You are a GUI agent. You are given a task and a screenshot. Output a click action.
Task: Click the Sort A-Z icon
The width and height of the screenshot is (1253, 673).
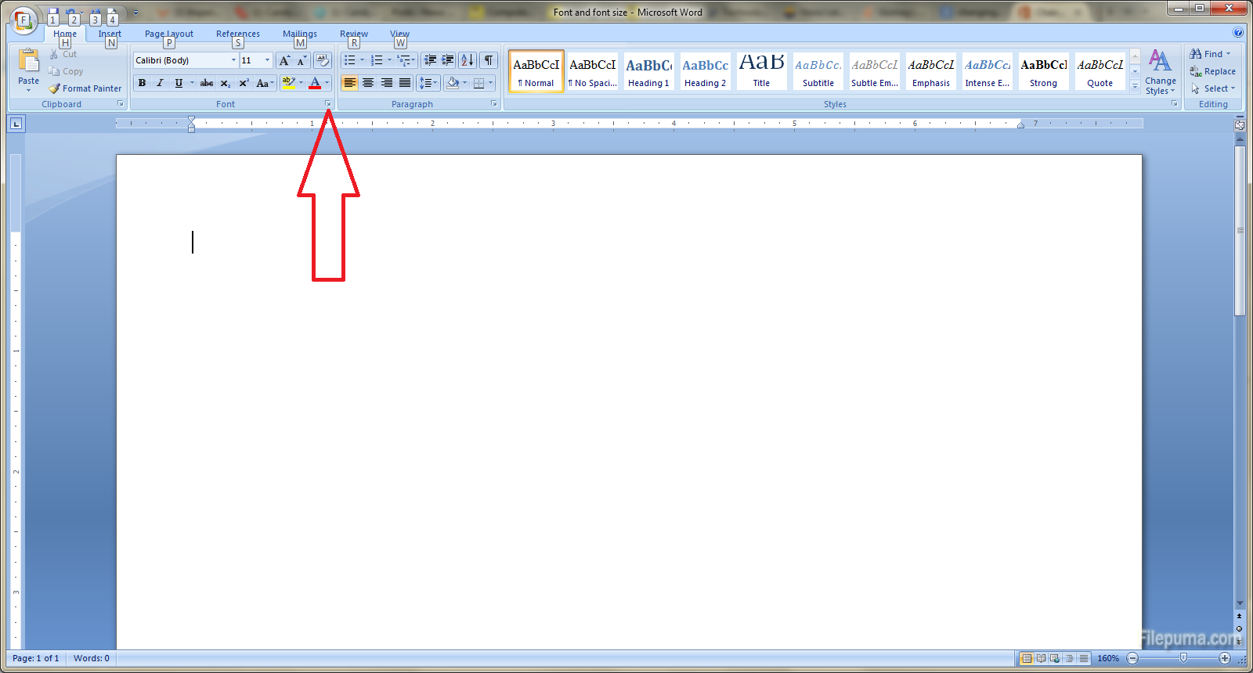click(x=468, y=60)
